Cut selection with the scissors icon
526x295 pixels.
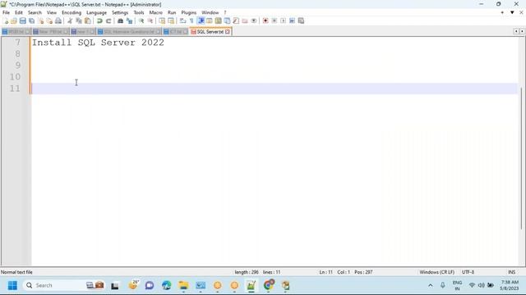point(70,20)
